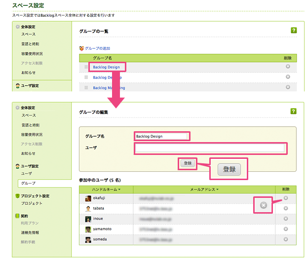This screenshot has width=306, height=262.
Task: Click inoue's avatar picture
Action: click(88, 219)
